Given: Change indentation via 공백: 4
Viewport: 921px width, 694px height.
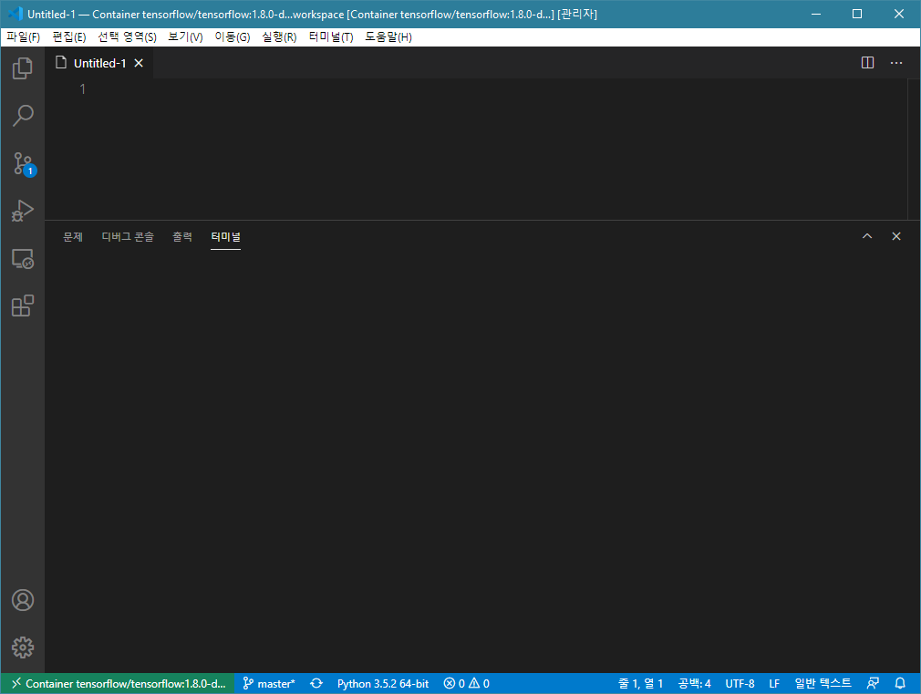Looking at the screenshot, I should pyautogui.click(x=694, y=683).
